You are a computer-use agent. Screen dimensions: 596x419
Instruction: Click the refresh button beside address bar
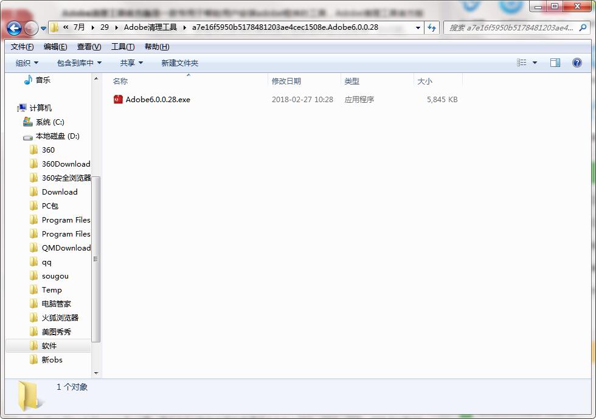click(x=432, y=27)
